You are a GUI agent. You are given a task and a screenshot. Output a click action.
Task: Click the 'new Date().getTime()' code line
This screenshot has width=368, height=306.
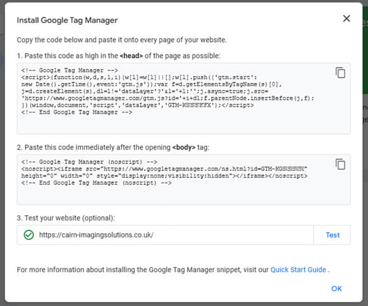pyautogui.click(x=151, y=84)
